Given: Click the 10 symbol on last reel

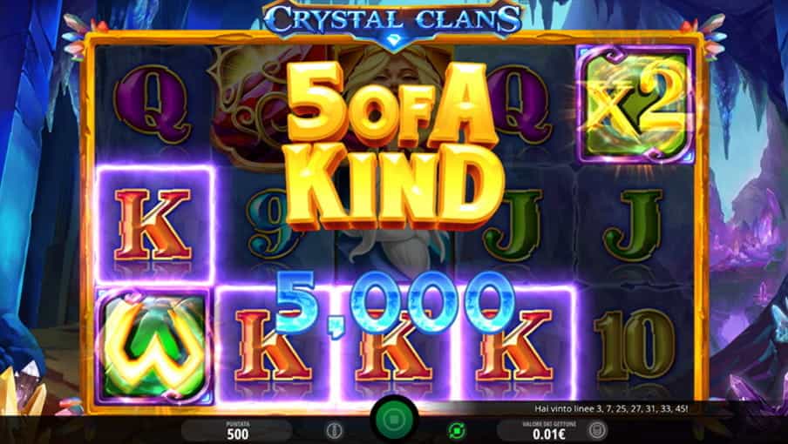Looking at the screenshot, I should (635, 344).
